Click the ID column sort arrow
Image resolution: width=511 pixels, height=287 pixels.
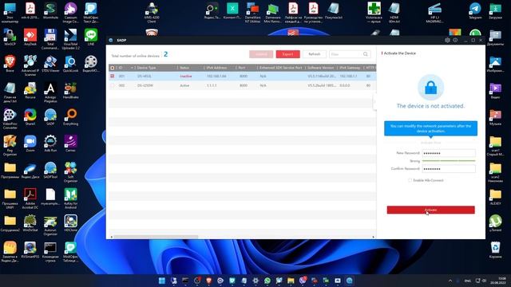(132, 68)
